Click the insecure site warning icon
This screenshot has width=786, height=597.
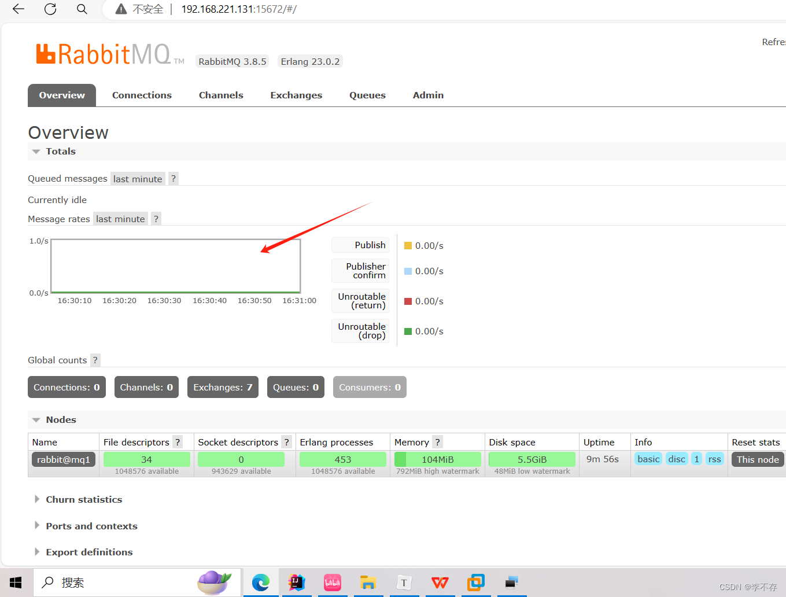point(121,9)
